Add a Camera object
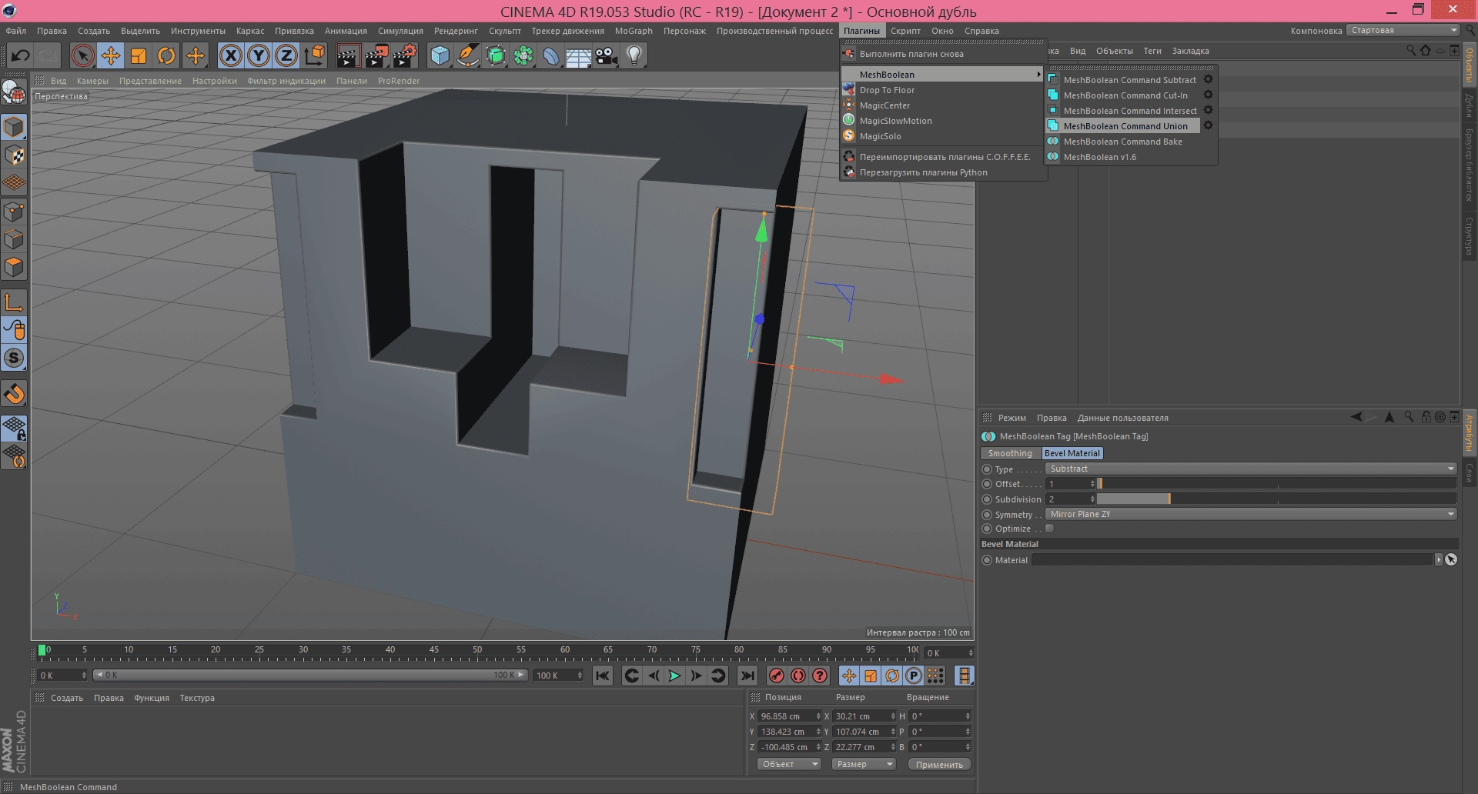1478x794 pixels. 607,55
